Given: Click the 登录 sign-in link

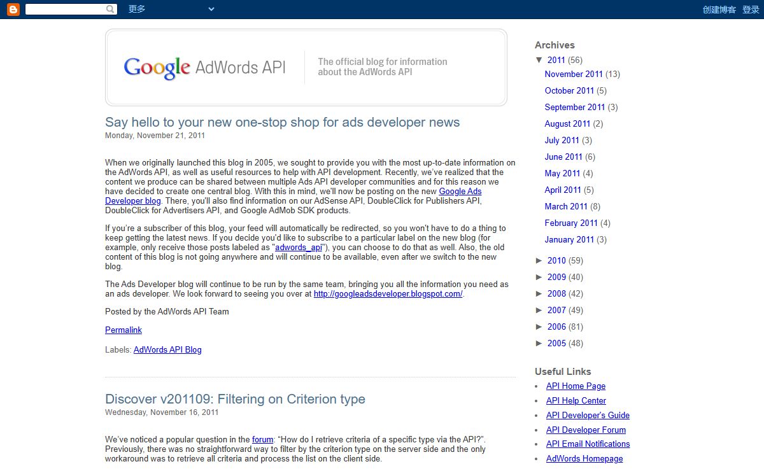Looking at the screenshot, I should pos(751,10).
